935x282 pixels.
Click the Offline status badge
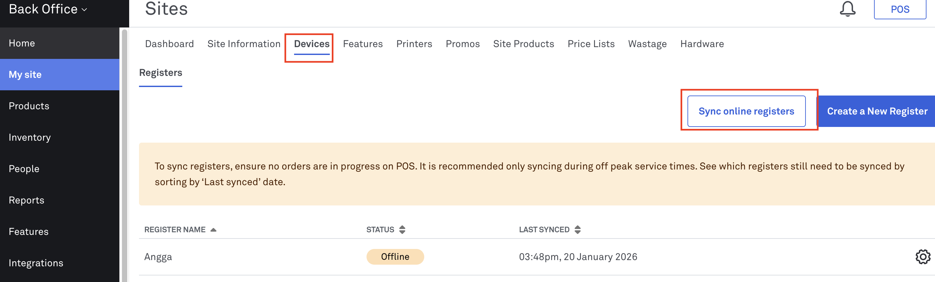[x=395, y=257]
